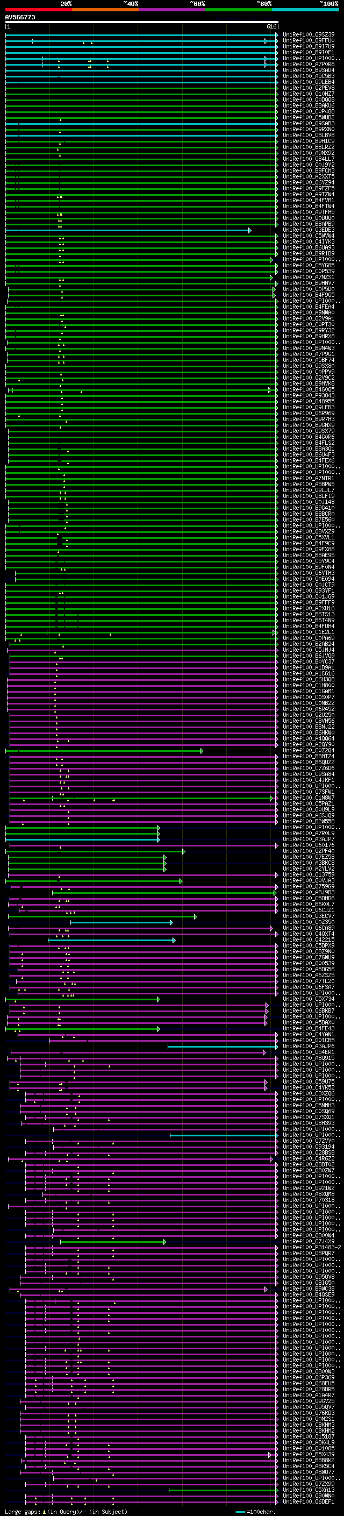The image size is (344, 1516).
Task: Select hit label UniRef100_A9TZW4
Action: [x=309, y=194]
